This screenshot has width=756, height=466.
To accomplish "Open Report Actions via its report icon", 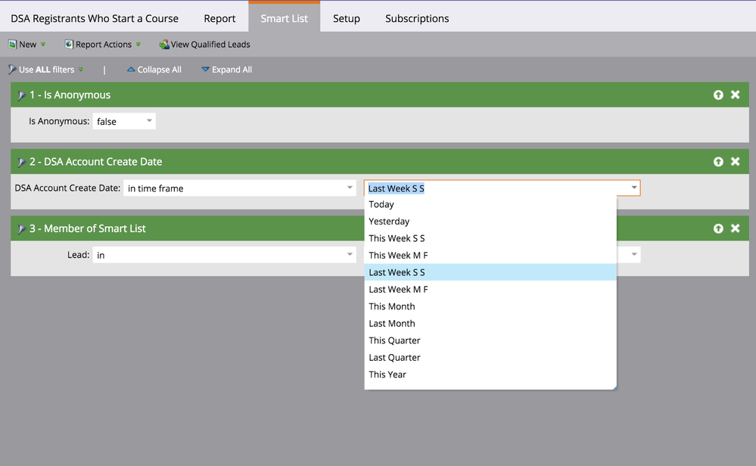I will click(67, 44).
